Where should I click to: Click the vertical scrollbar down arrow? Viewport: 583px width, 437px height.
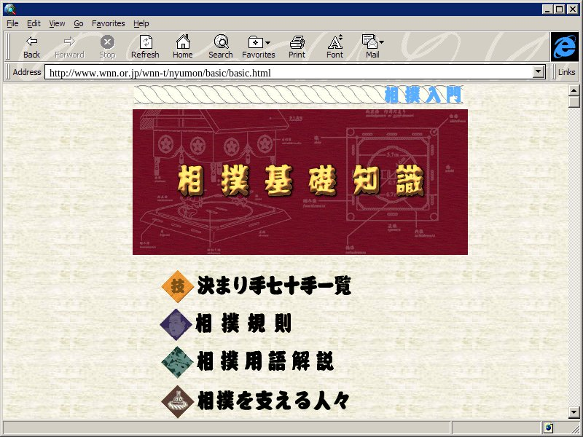(574, 413)
